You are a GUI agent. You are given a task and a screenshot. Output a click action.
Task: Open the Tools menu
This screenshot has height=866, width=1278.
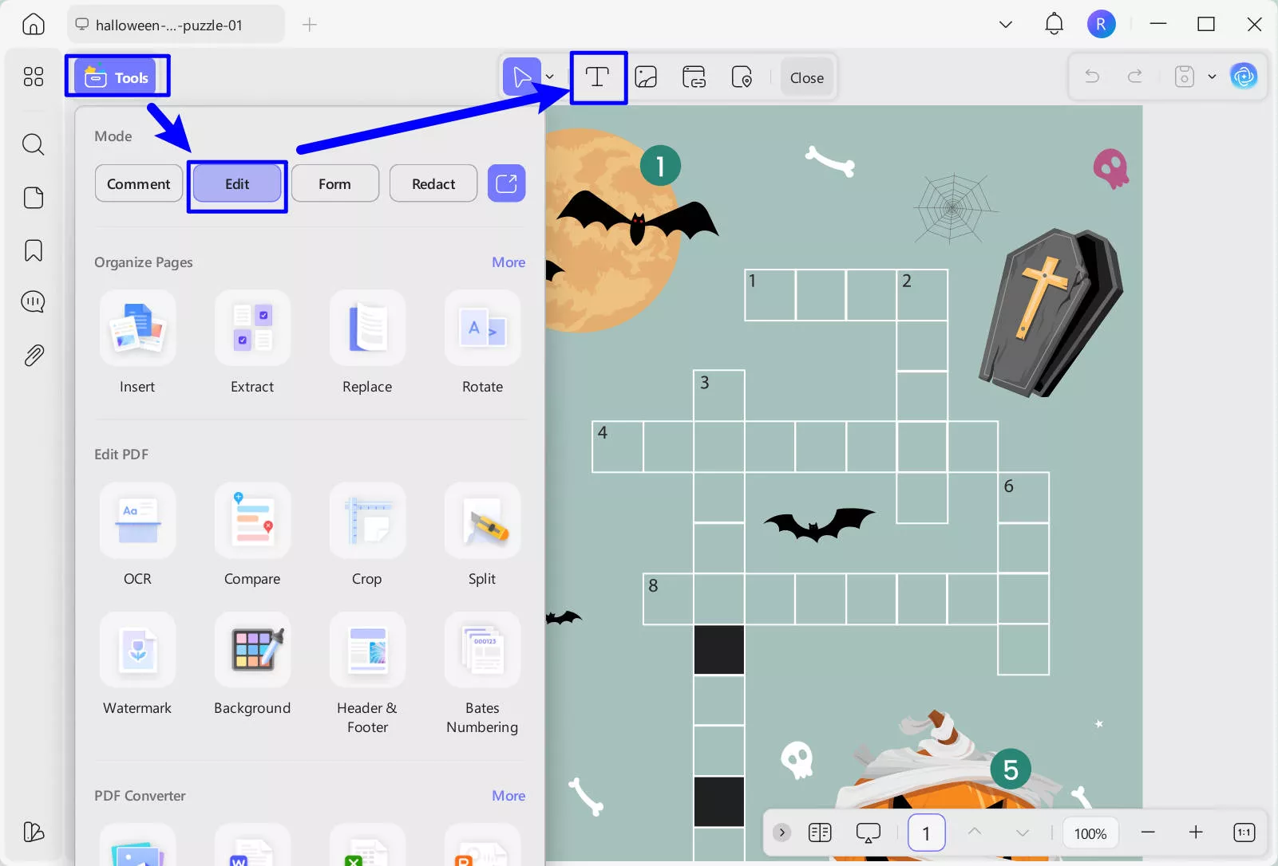[117, 76]
